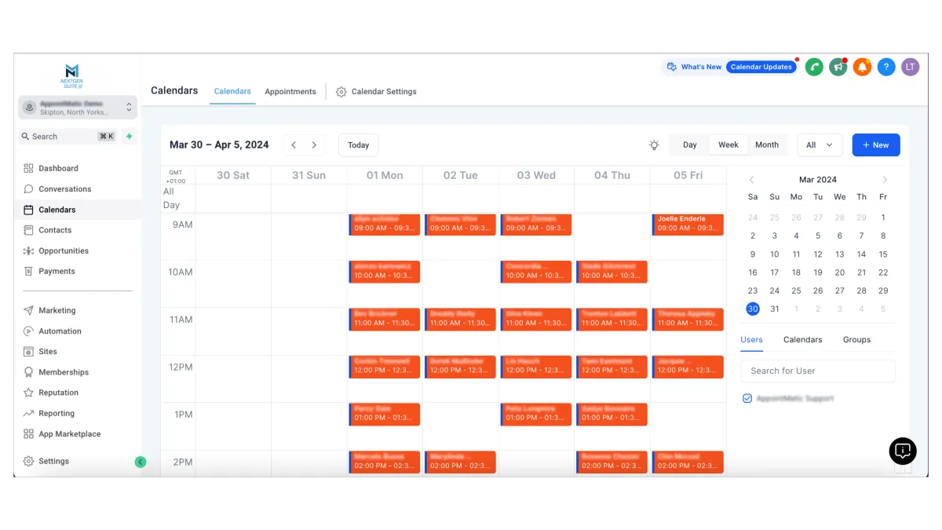The height and width of the screenshot is (530, 942).
Task: Click the Today button
Action: pos(358,145)
